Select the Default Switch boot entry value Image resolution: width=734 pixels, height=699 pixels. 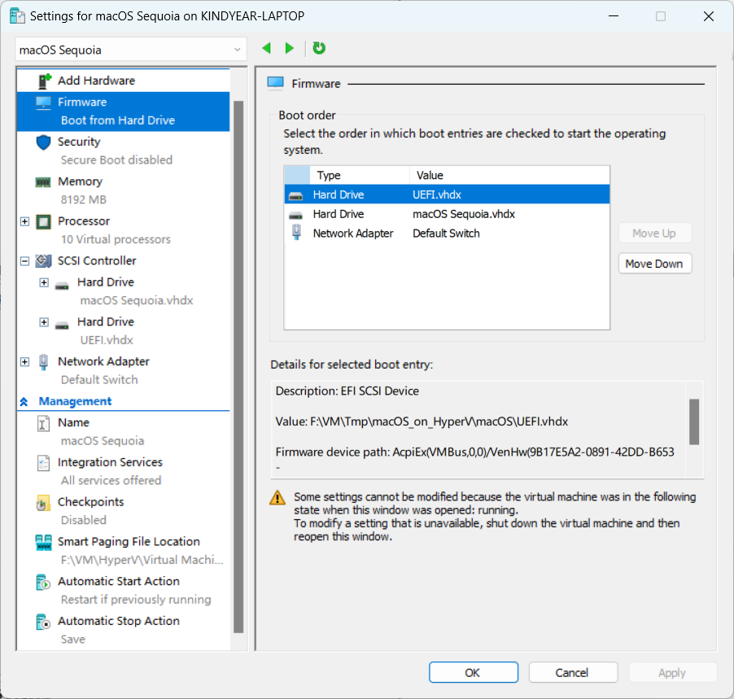(446, 234)
